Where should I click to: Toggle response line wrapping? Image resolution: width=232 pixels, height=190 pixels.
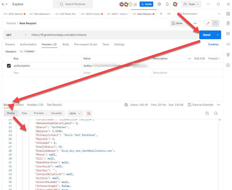point(89,113)
